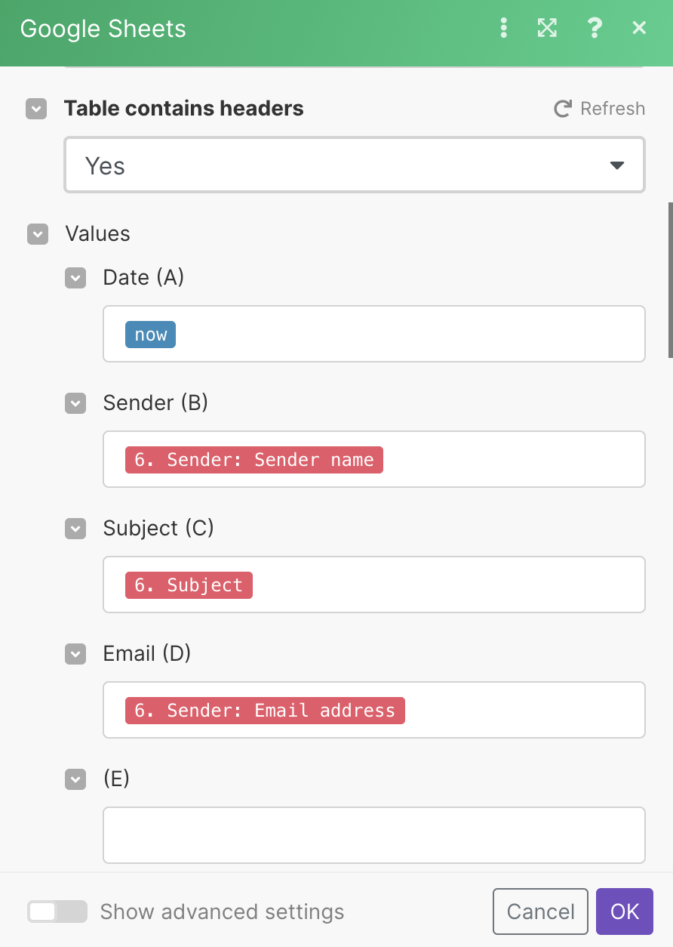Click the (E) field chevron icon
The width and height of the screenshot is (673, 947).
coord(75,779)
